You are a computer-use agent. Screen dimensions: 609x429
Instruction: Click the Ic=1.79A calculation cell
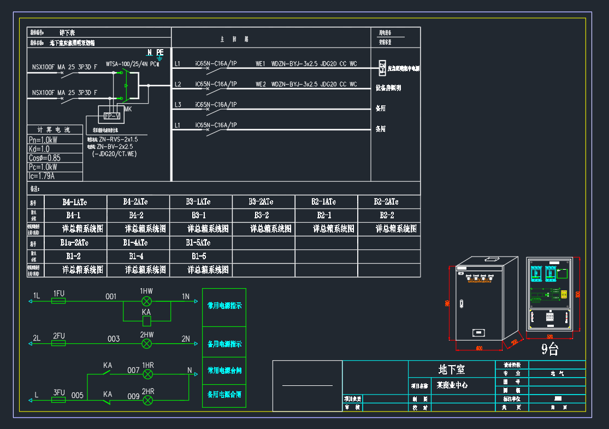pyautogui.click(x=55, y=176)
